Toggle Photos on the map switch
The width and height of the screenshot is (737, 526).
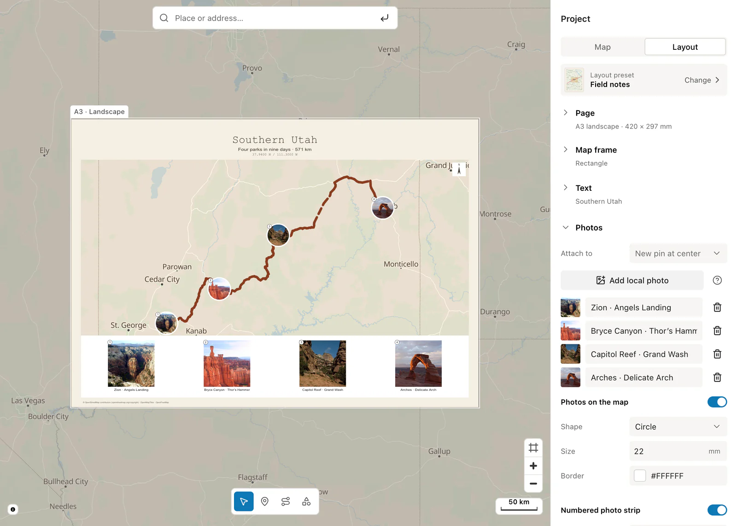[x=717, y=402]
